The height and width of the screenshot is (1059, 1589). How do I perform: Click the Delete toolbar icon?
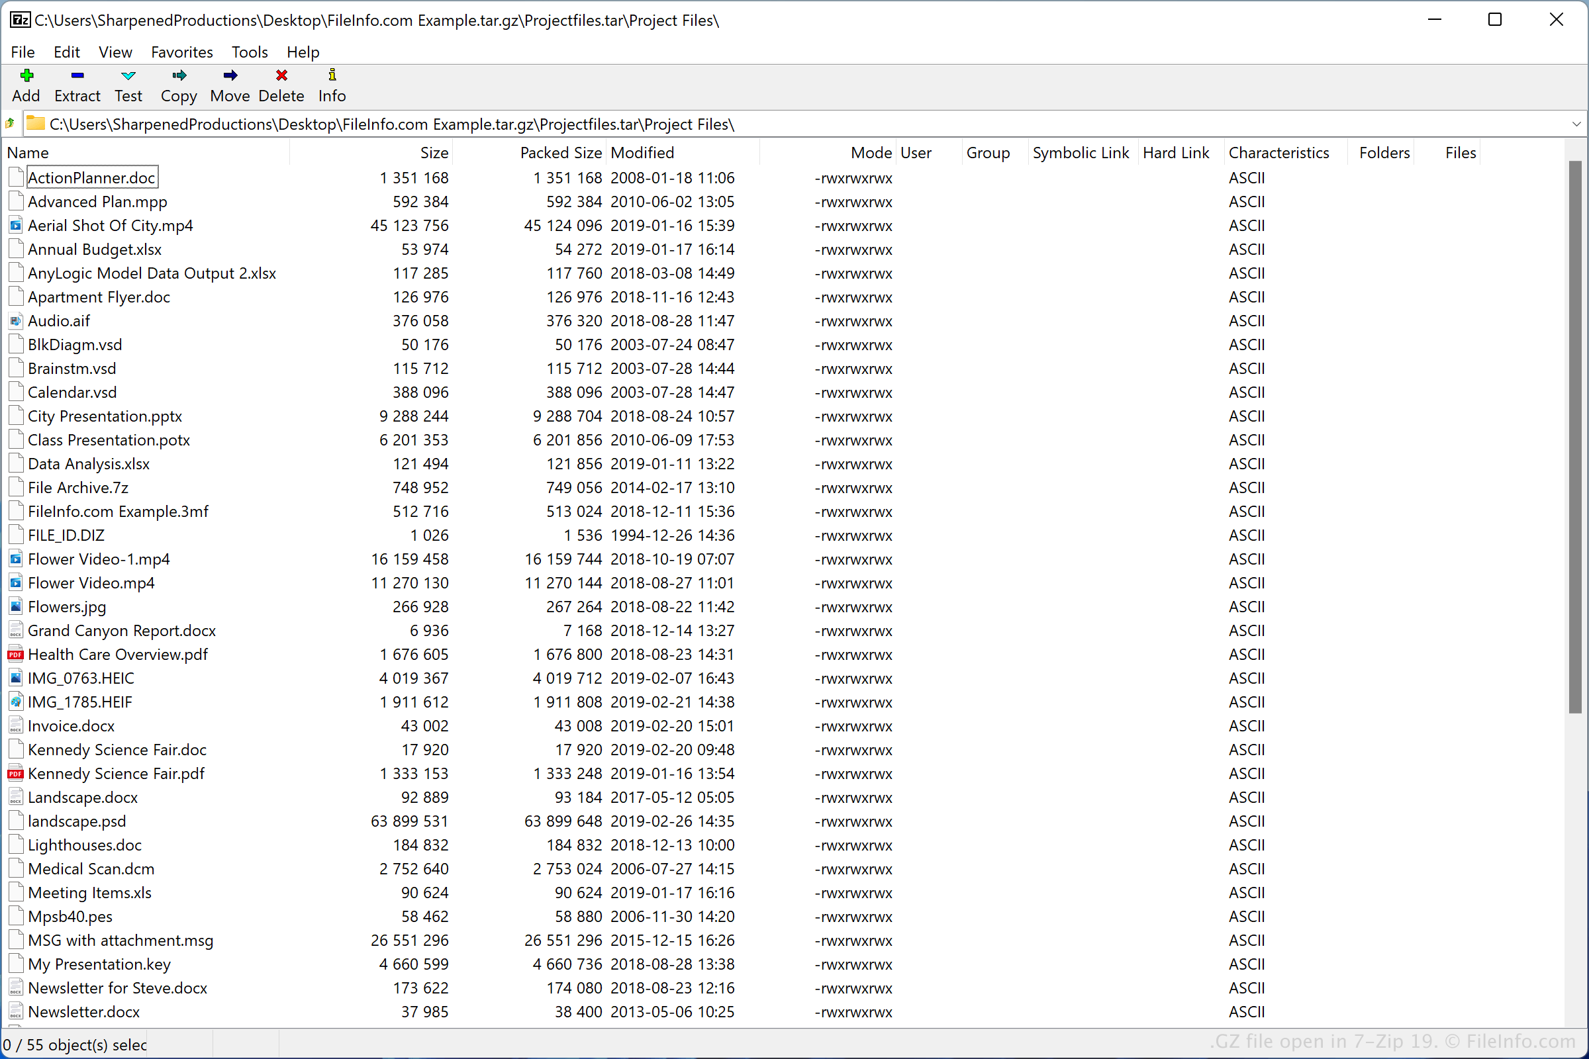point(280,75)
